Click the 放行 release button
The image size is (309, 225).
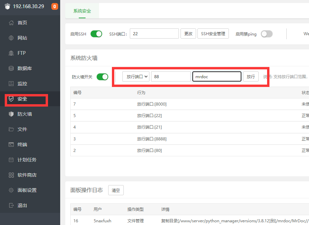[251, 76]
